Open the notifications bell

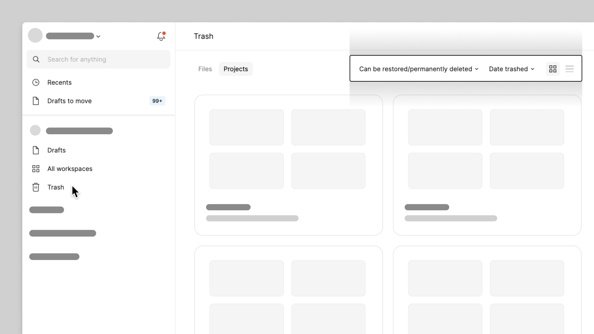tap(161, 36)
